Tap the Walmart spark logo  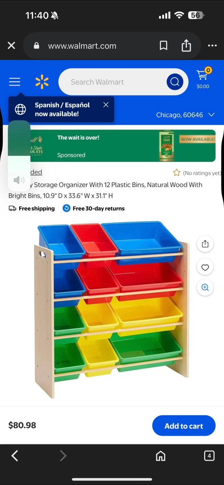coord(42,82)
